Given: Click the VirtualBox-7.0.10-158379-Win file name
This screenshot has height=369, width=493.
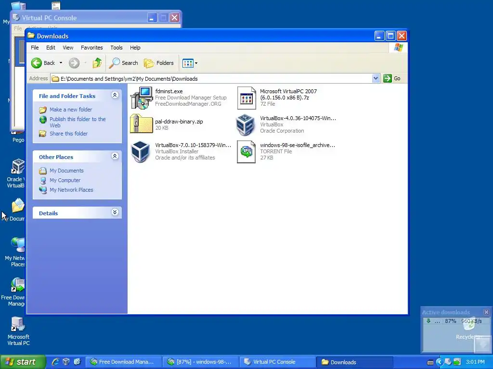Looking at the screenshot, I should point(193,145).
